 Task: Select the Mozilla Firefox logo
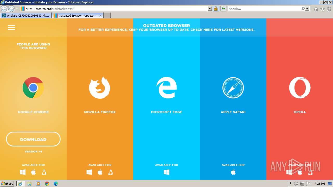(100, 88)
